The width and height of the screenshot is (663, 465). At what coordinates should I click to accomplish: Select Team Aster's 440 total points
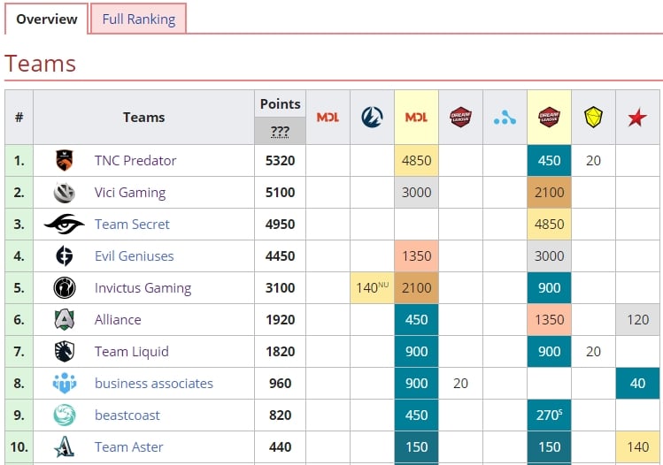tap(280, 446)
